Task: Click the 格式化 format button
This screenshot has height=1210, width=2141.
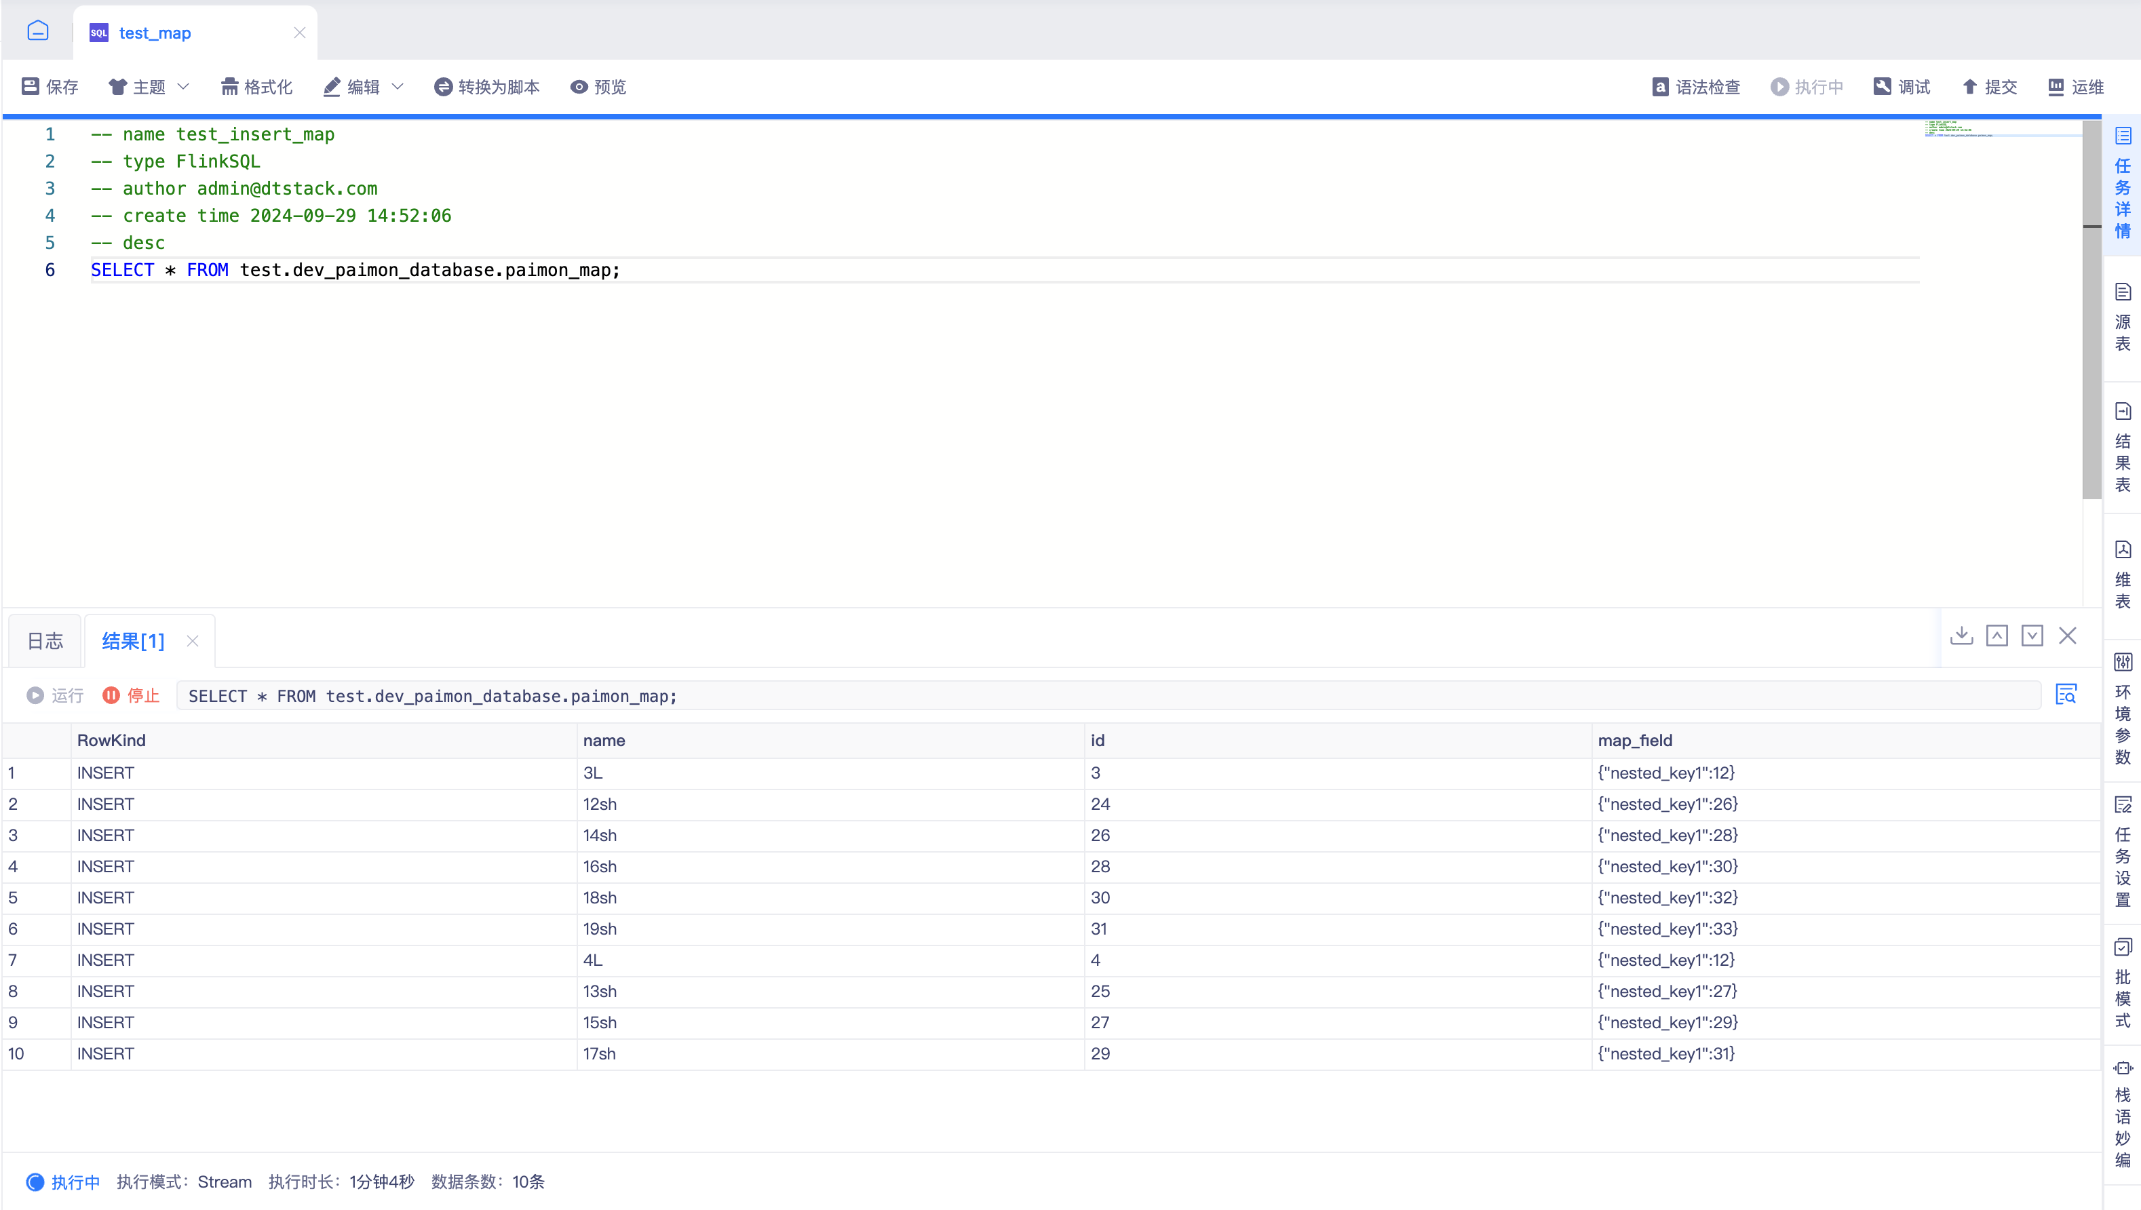Action: [257, 86]
